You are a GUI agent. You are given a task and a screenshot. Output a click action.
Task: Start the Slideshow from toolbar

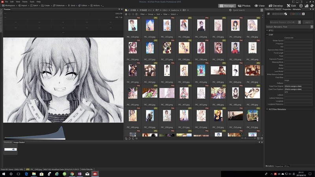(59, 6)
